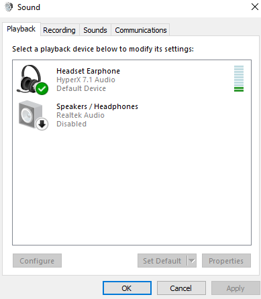
Task: Open the Communications tab
Action: point(141,30)
